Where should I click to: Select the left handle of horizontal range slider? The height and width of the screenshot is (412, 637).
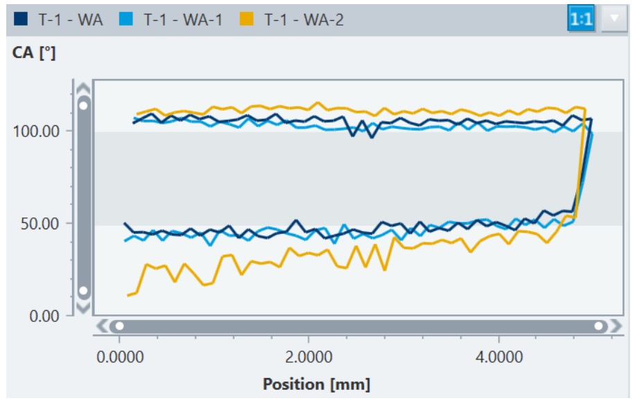point(119,325)
